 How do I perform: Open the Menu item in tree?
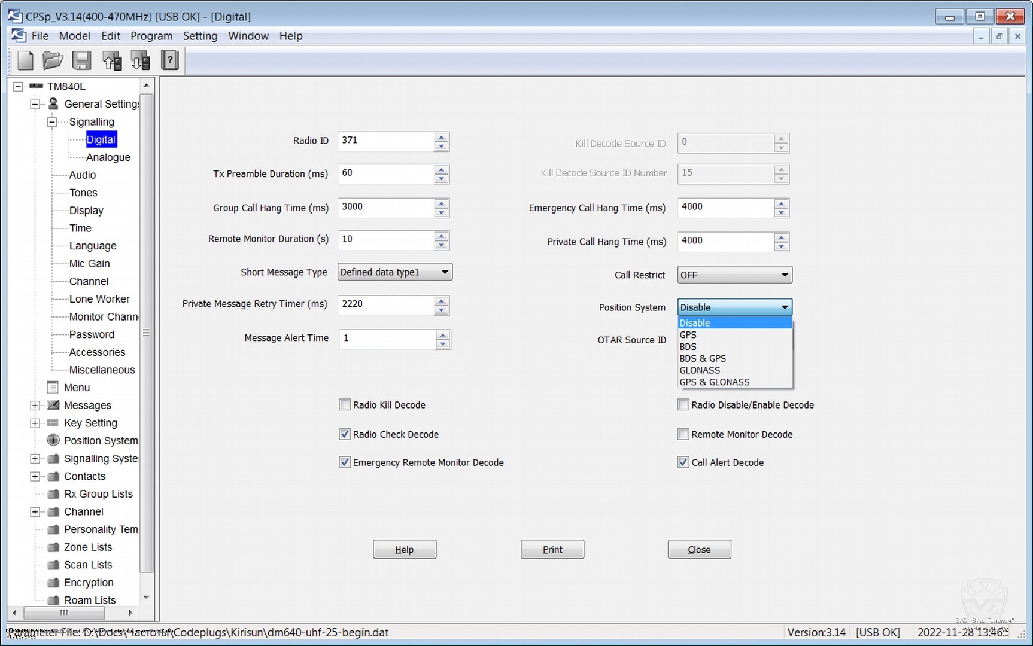tap(77, 388)
